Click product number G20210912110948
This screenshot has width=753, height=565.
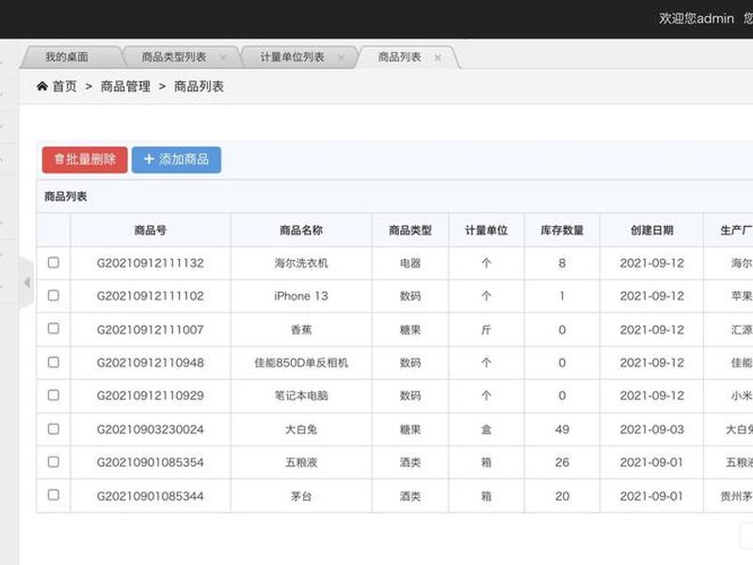[151, 363]
